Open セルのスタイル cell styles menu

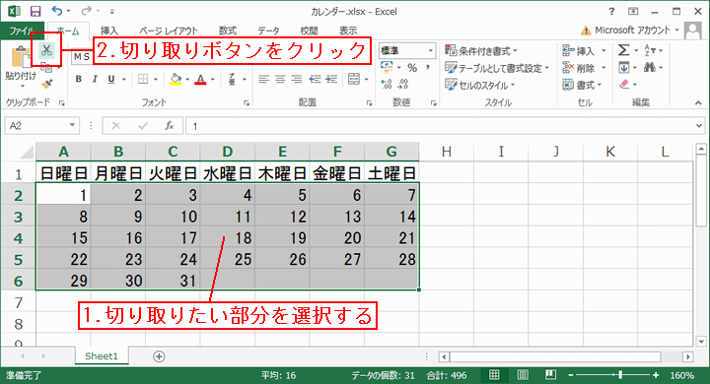[480, 85]
